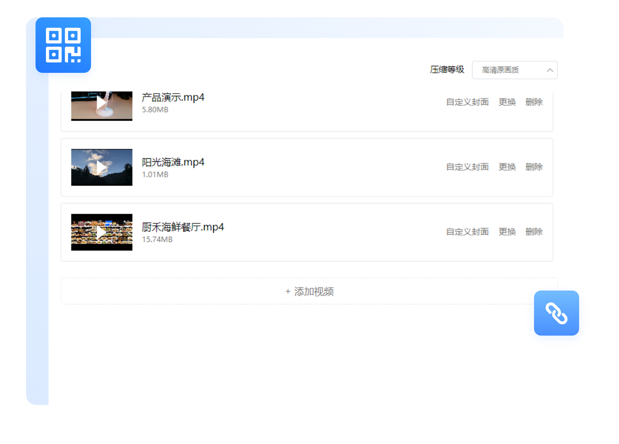This screenshot has width=619, height=444.
Task: Delete the 厨禾海鲜餐厅.mp4 video
Action: [534, 232]
